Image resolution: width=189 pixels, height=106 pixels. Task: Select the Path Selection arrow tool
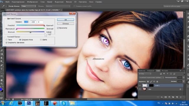point(1,72)
